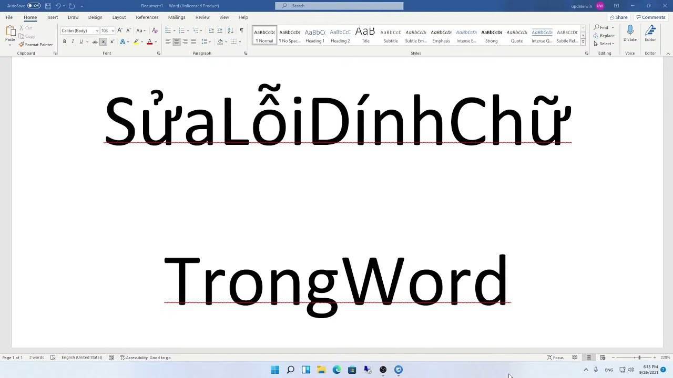The image size is (673, 378).
Task: Clear all formatting icon
Action: pyautogui.click(x=155, y=30)
